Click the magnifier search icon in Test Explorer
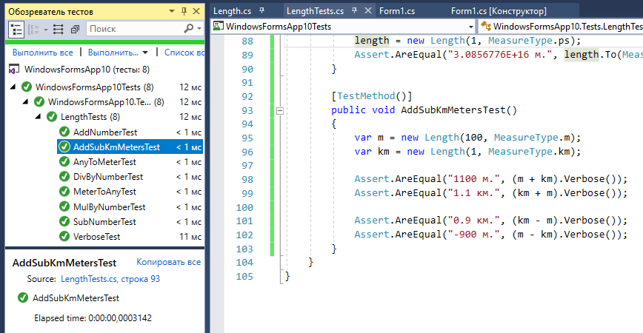Screen dimensions: 643x333 pyautogui.click(x=189, y=29)
